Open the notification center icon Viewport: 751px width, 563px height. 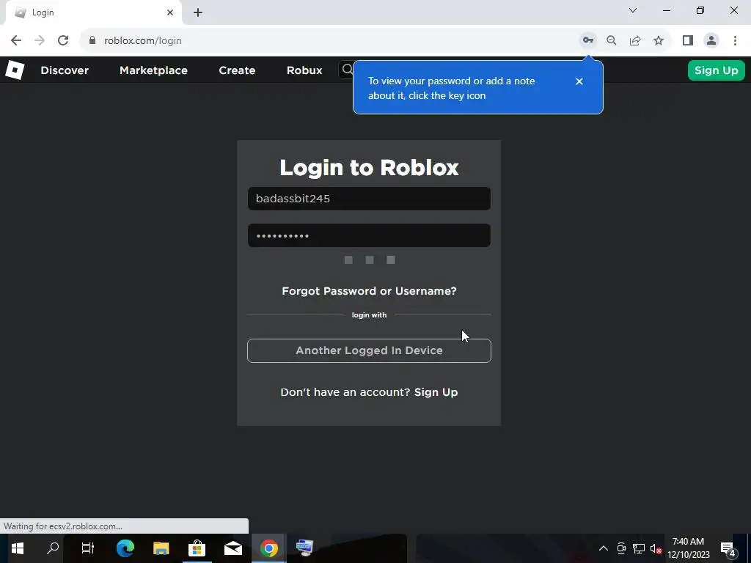[x=728, y=548]
